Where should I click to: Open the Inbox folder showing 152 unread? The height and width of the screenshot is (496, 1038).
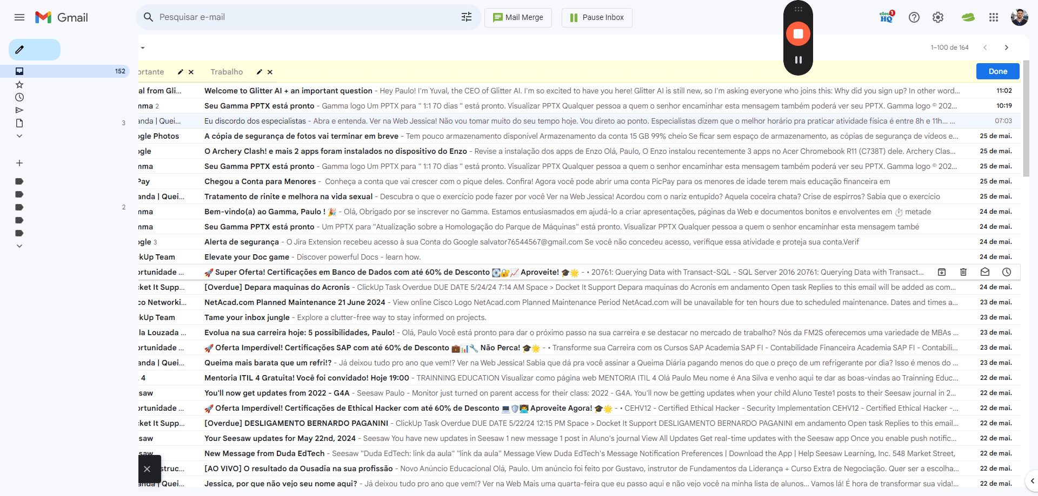65,71
